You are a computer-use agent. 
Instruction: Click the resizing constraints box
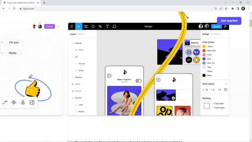[x=207, y=106]
